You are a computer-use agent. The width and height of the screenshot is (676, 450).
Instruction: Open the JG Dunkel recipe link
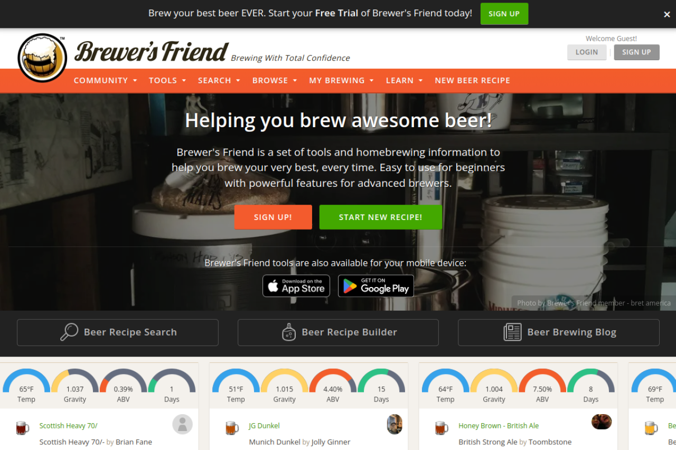coord(264,426)
